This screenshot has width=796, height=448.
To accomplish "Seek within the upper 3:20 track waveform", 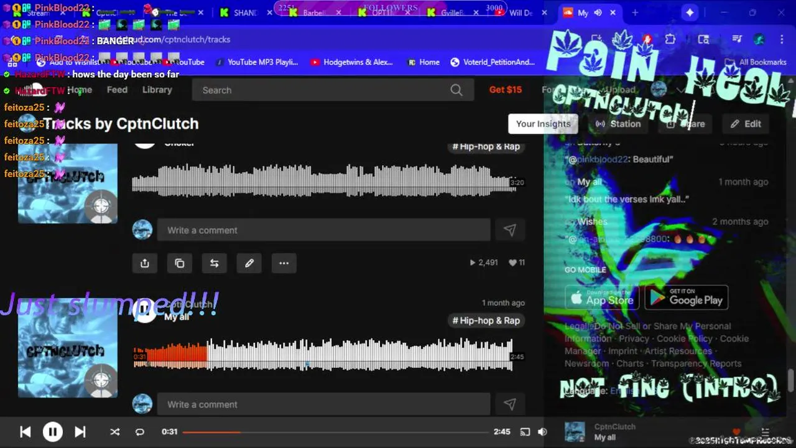I will [x=323, y=180].
